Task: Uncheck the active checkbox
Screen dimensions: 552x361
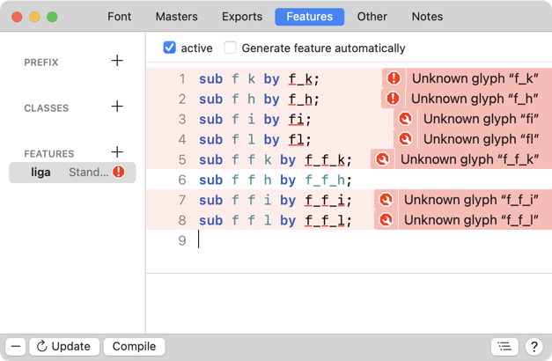Action: pos(170,48)
